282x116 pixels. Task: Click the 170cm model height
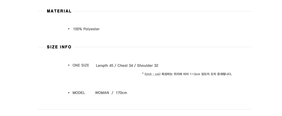click(121, 93)
